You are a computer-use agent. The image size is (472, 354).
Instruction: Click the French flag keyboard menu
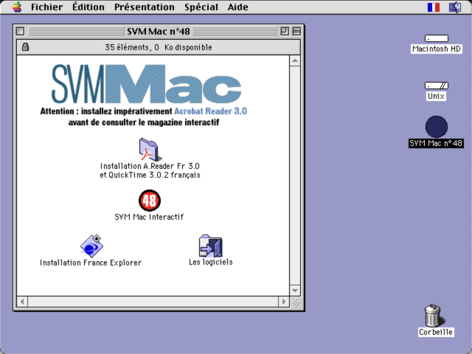click(x=434, y=7)
